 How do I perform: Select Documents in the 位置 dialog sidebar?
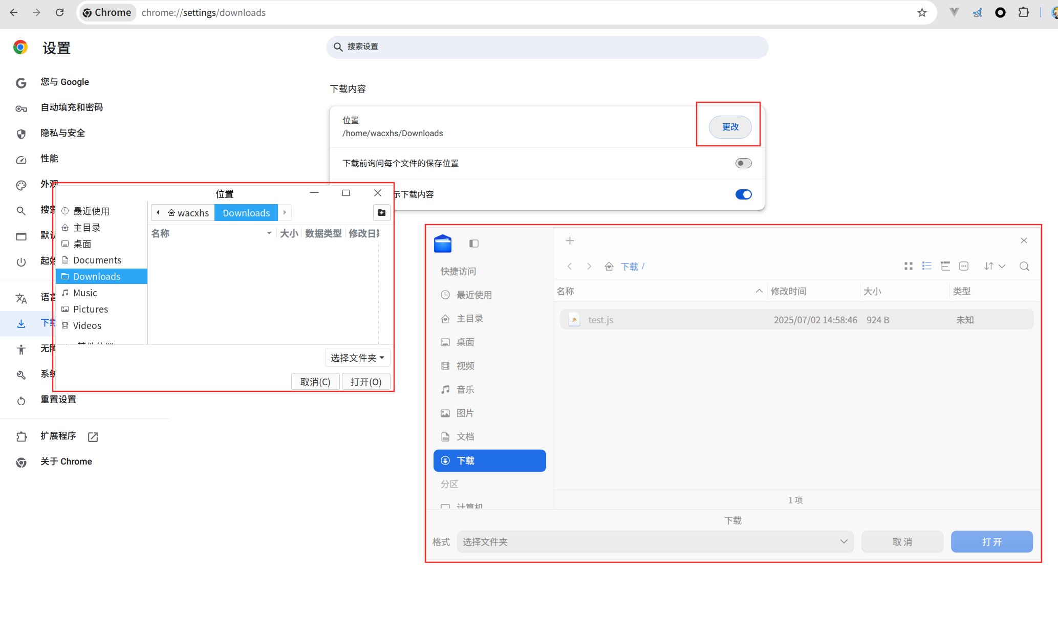click(x=101, y=260)
